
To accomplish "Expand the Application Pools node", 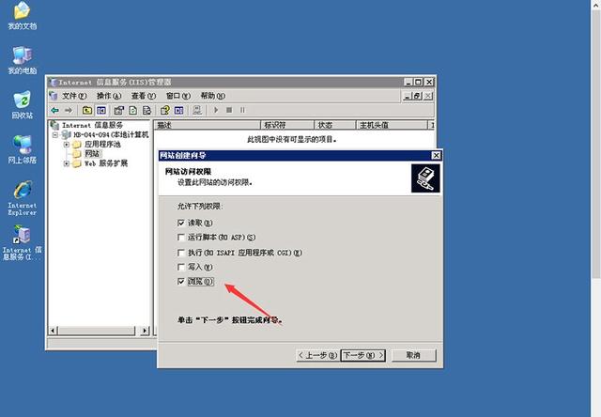I will point(67,145).
